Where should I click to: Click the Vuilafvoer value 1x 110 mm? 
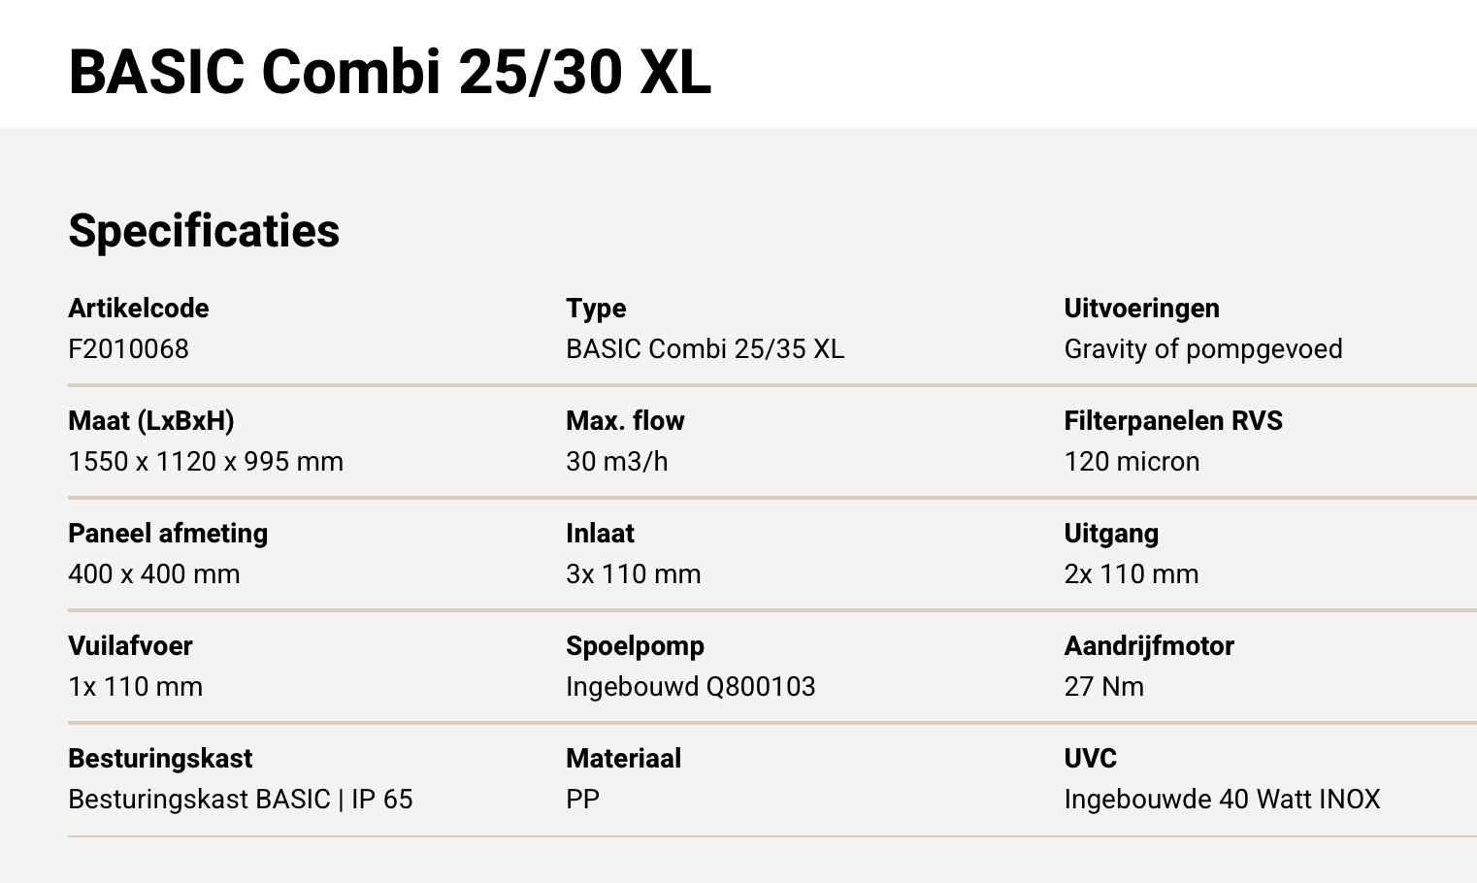(135, 687)
